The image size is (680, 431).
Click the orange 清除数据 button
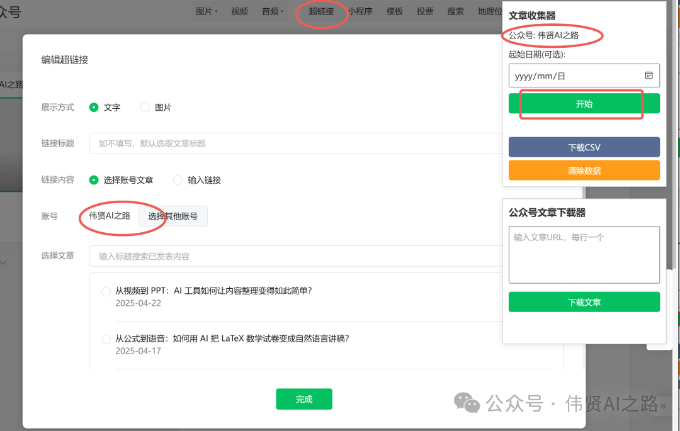[x=584, y=171]
